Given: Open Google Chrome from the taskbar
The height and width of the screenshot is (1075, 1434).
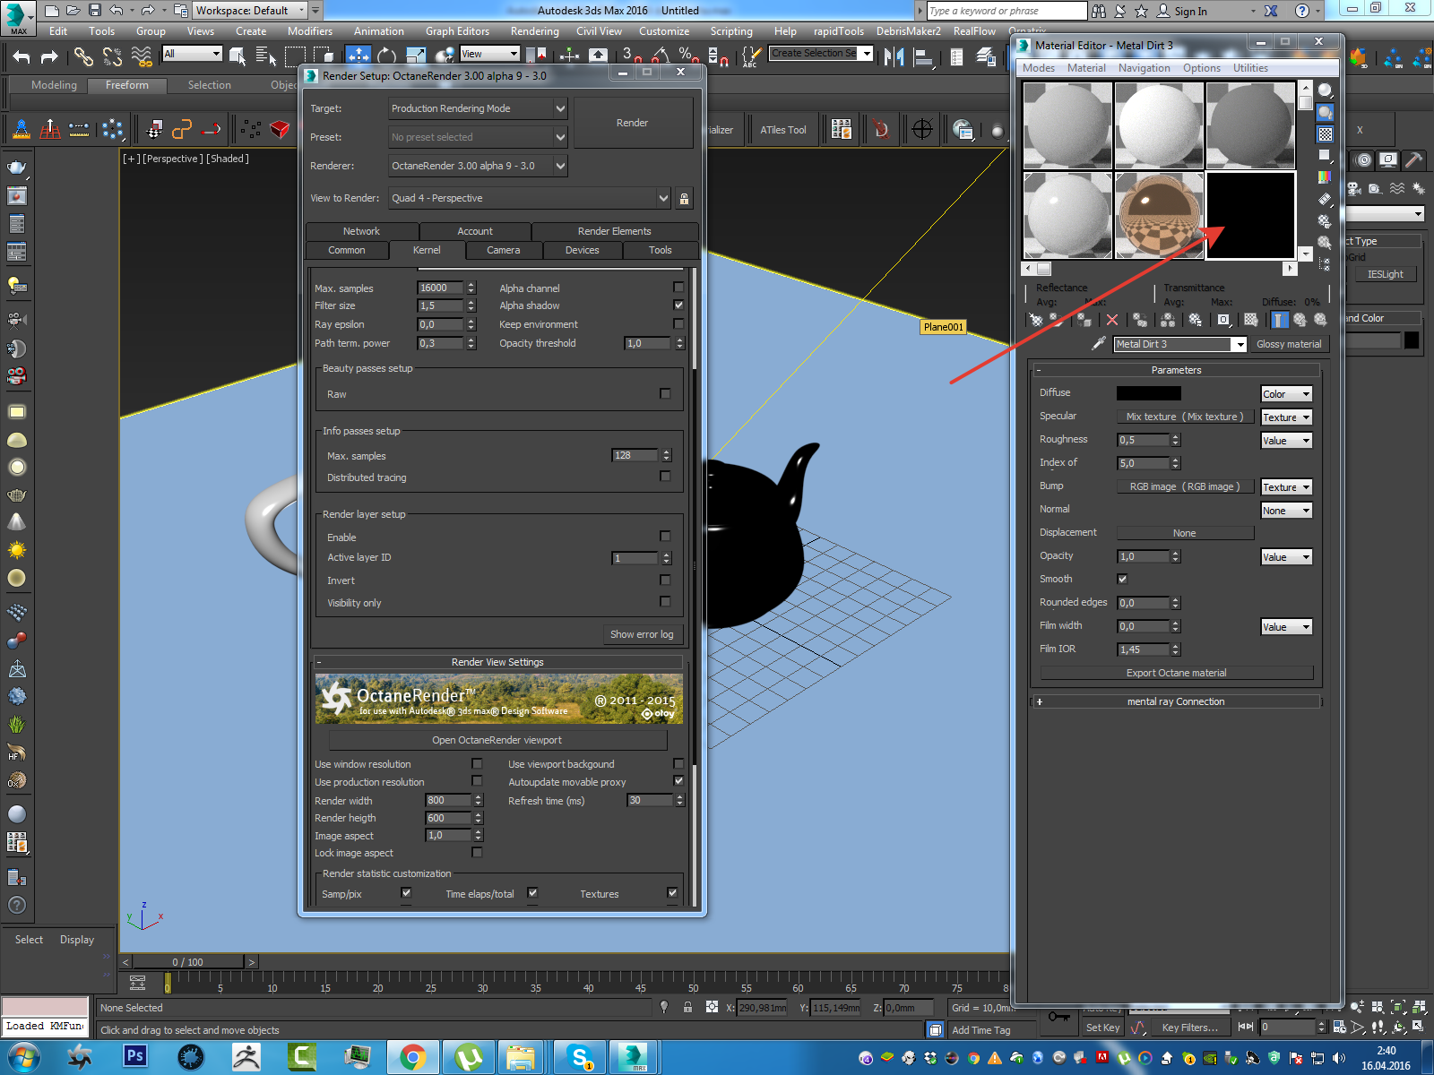Looking at the screenshot, I should (x=413, y=1057).
